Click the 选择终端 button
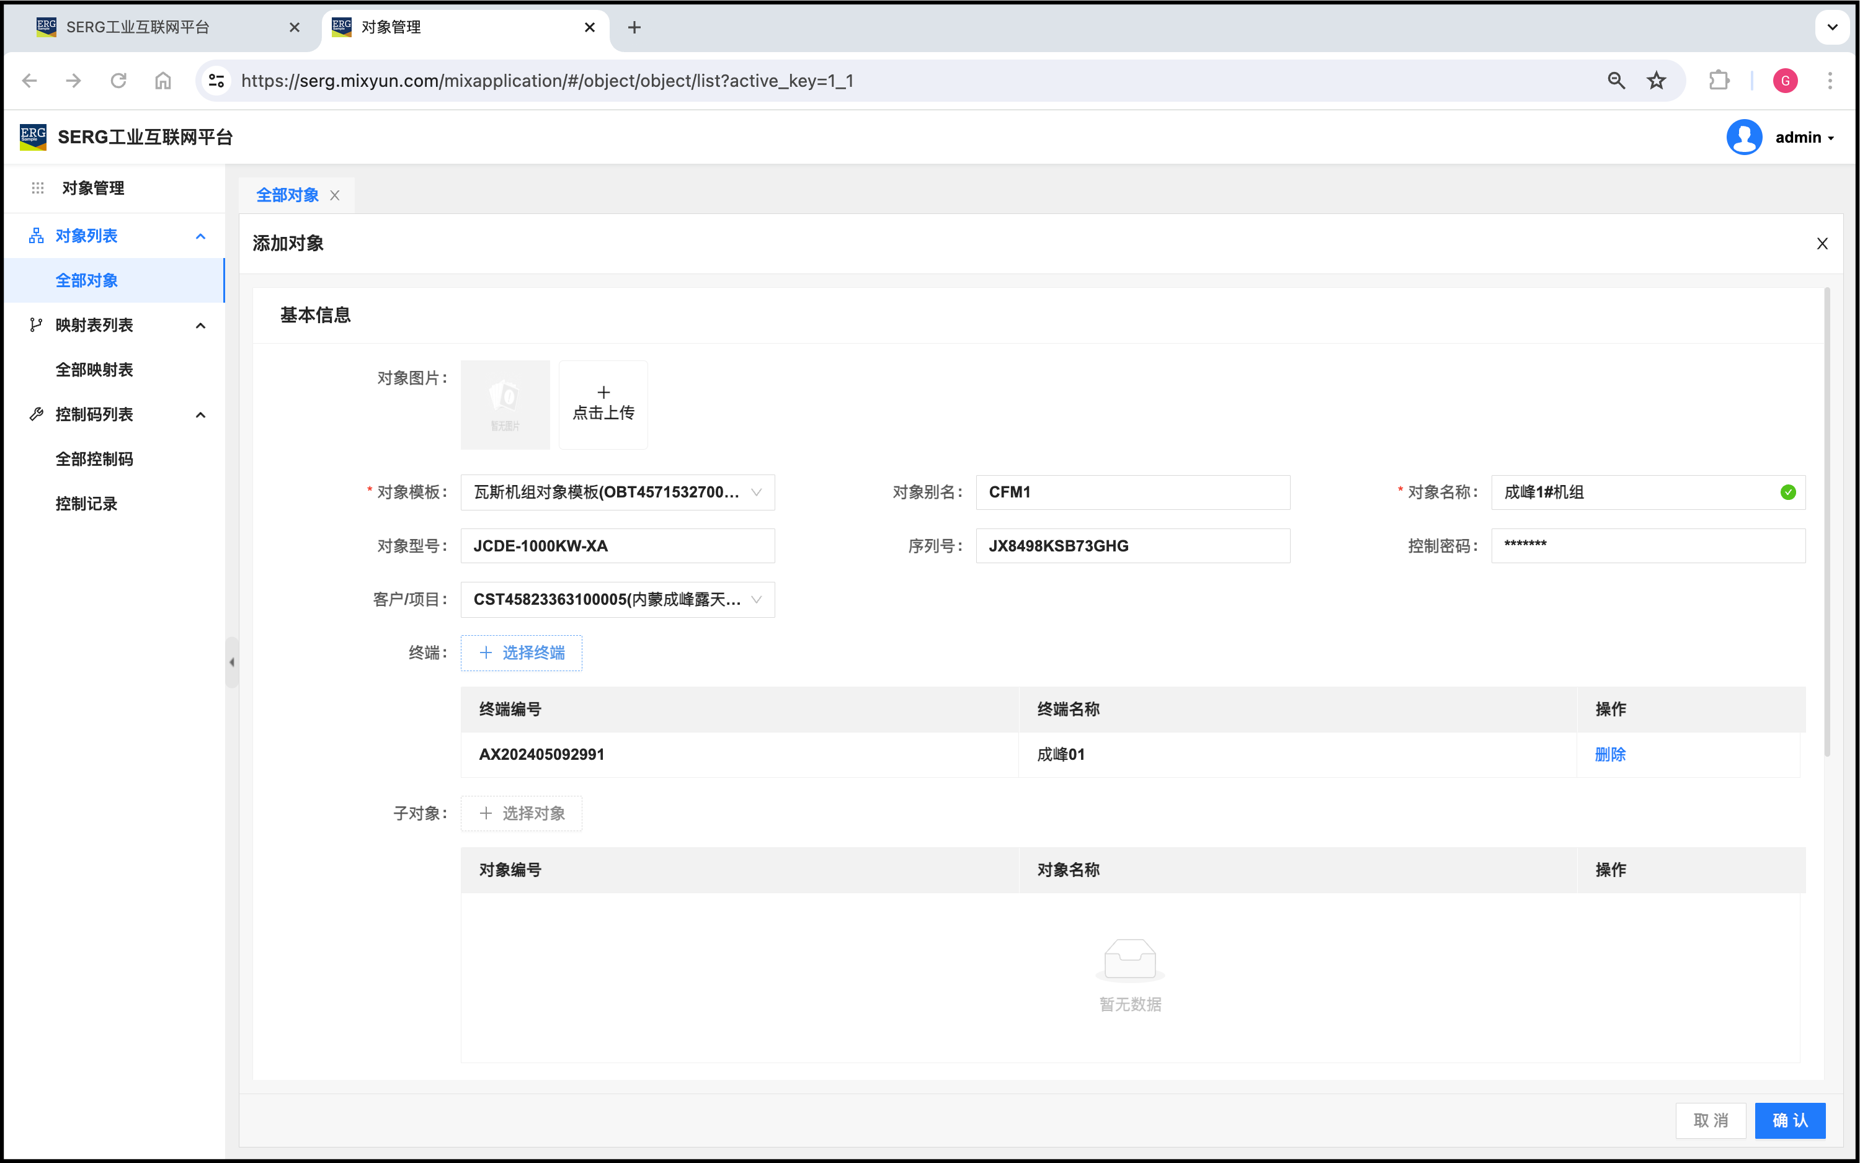Screen dimensions: 1860x1163 522,653
